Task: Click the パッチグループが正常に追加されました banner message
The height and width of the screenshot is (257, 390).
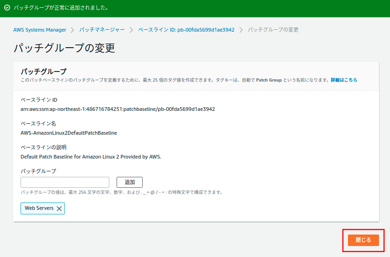Action: coord(61,8)
